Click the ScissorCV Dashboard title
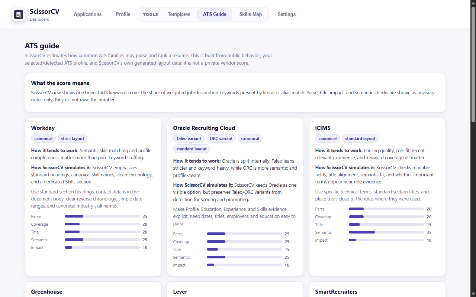 point(45,14)
